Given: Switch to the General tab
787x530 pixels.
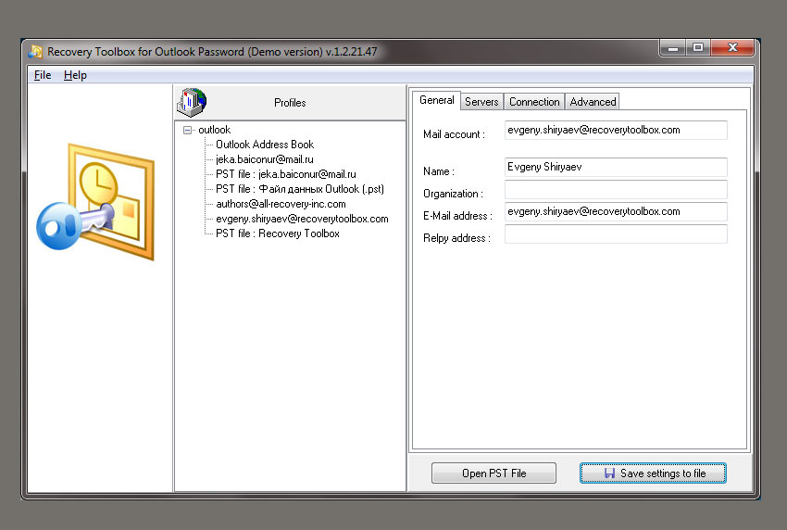Looking at the screenshot, I should coord(437,100).
